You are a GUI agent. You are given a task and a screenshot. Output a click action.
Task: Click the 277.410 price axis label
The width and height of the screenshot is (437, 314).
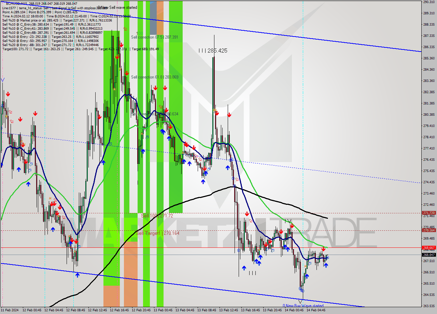(x=429, y=148)
